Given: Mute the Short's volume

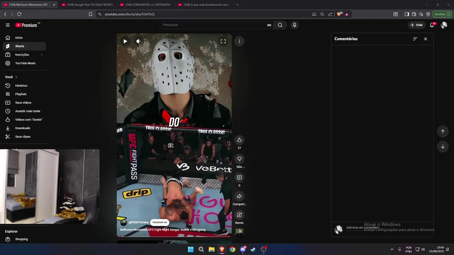Looking at the screenshot, I should click(x=138, y=41).
